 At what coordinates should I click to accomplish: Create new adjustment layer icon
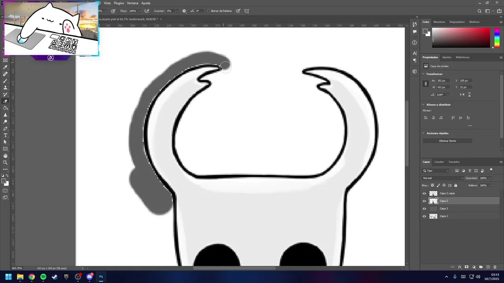click(474, 267)
